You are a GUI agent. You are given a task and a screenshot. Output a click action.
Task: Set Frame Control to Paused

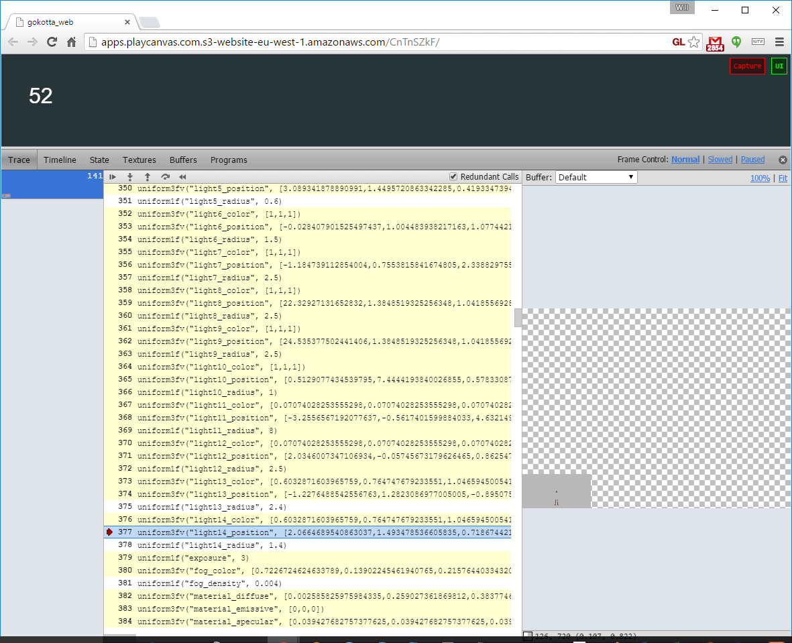click(x=752, y=160)
